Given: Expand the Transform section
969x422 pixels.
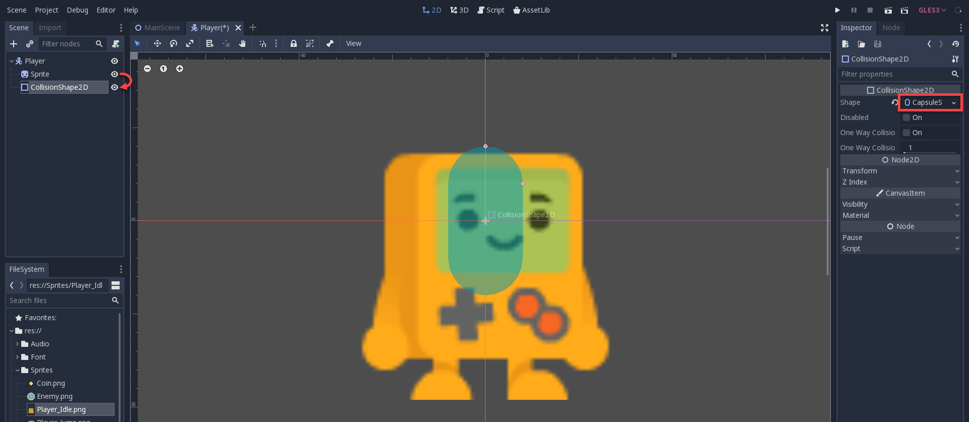Looking at the screenshot, I should 899,171.
